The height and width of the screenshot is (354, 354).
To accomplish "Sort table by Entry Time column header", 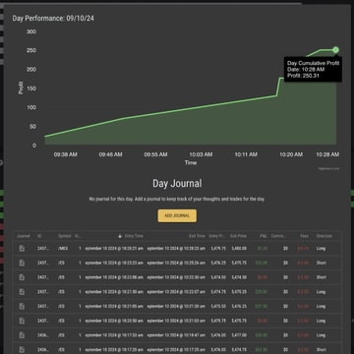I will click(x=134, y=236).
